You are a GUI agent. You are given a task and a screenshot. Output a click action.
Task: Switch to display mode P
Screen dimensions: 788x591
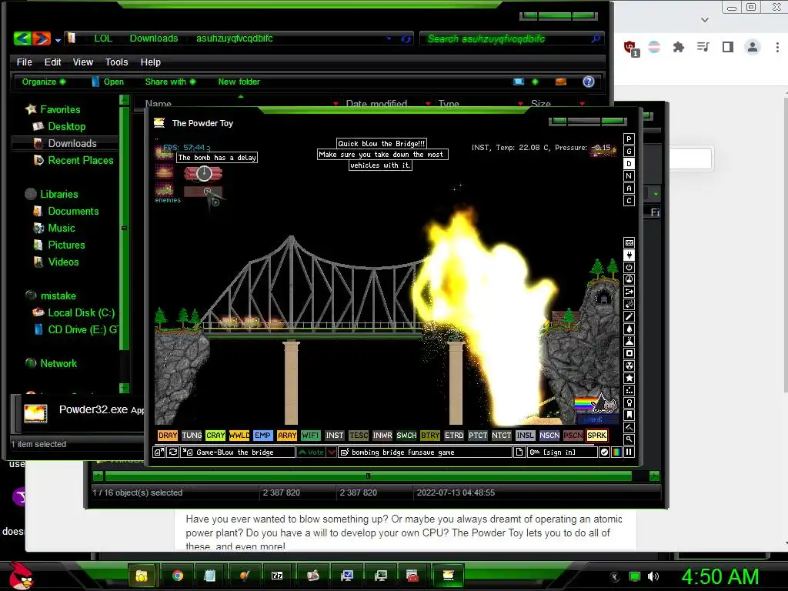tap(629, 139)
